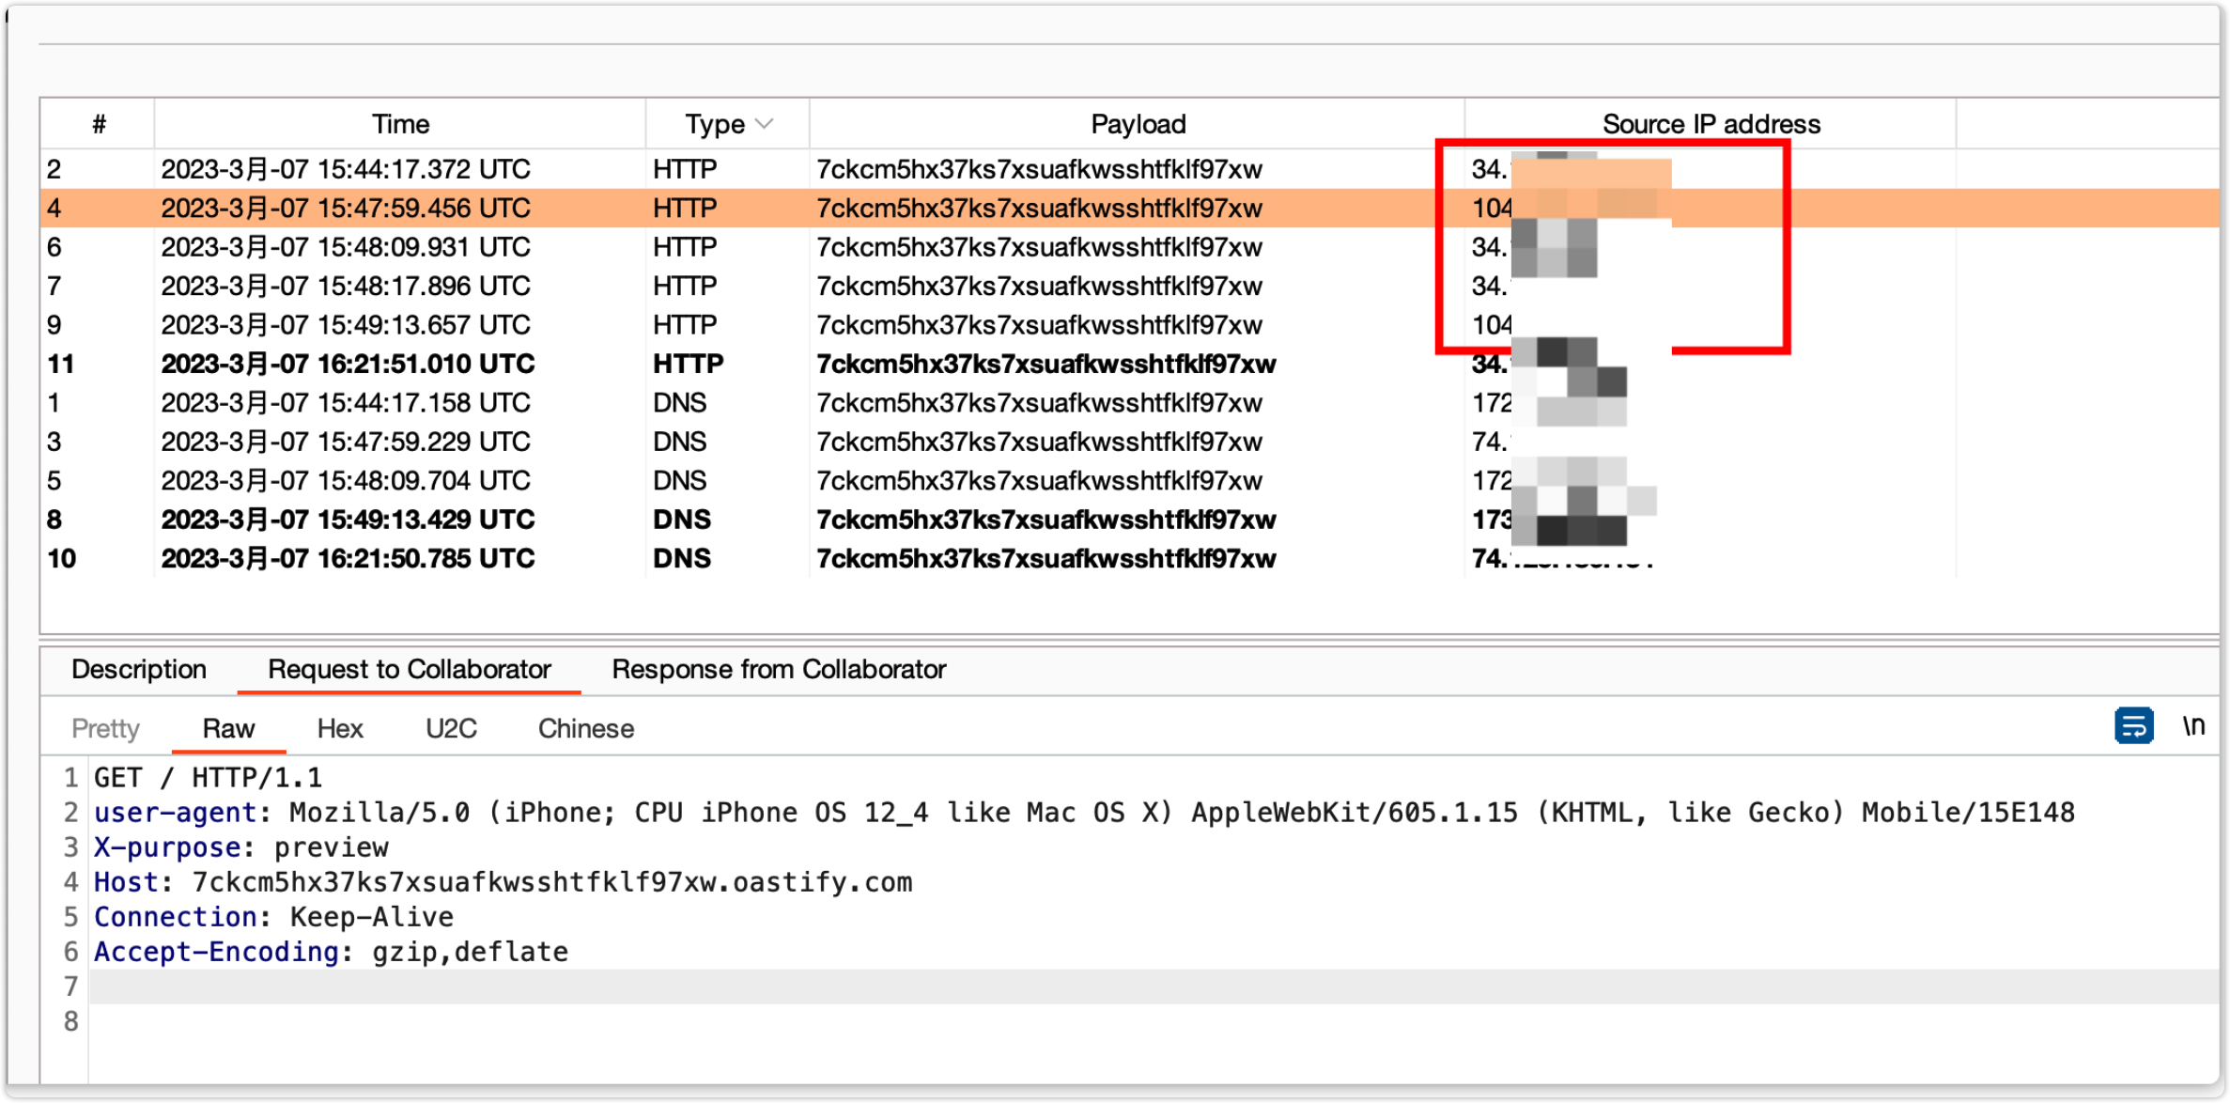The height and width of the screenshot is (1103, 2230).
Task: Select the Raw view tab
Action: click(228, 728)
